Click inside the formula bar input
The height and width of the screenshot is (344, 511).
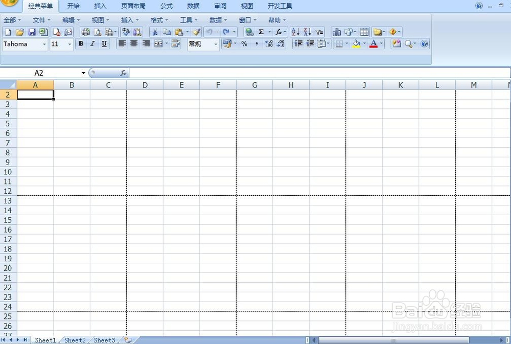tap(319, 73)
